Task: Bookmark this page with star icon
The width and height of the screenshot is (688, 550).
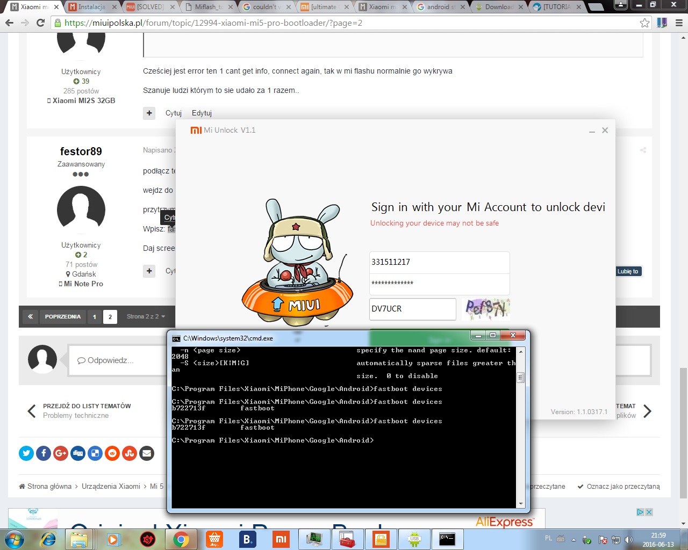Action: coord(644,23)
